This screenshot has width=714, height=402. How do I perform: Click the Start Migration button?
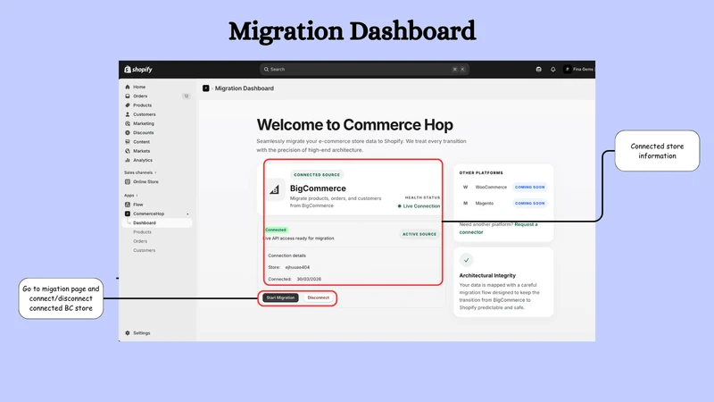(x=280, y=297)
